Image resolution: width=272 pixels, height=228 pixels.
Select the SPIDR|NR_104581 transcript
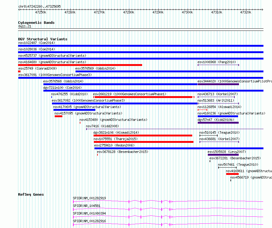(168, 209)
